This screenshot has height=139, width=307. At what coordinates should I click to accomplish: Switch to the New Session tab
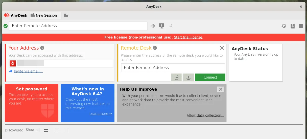45,15
